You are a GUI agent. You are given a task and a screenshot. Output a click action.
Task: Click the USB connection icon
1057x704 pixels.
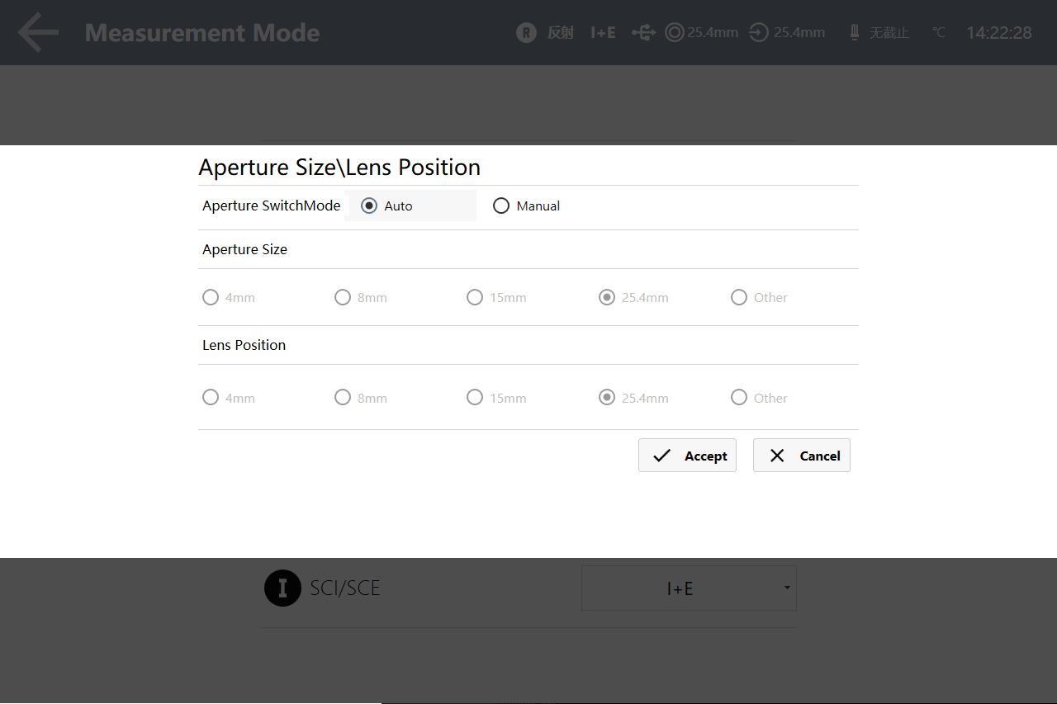643,33
